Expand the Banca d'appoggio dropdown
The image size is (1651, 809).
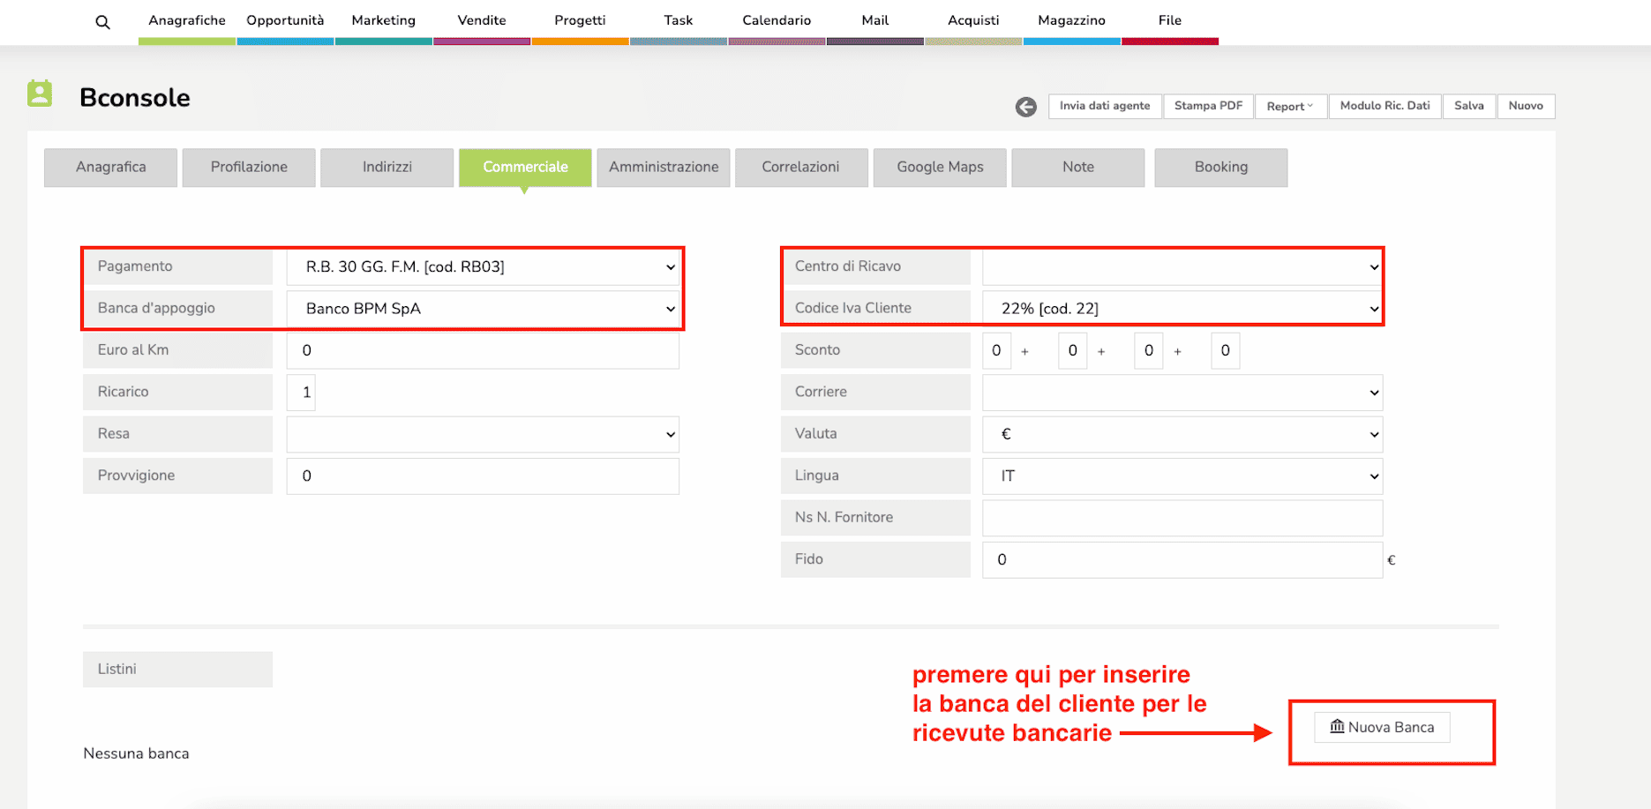483,309
